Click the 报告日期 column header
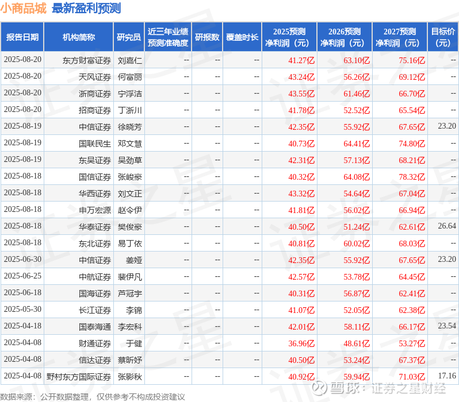Viewport: 459px width, 402px height. (22, 37)
